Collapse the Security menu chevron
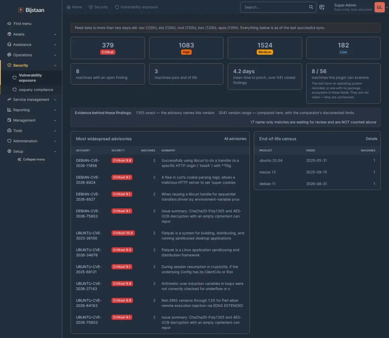Viewport: 389px width, 338px height. tap(55, 66)
